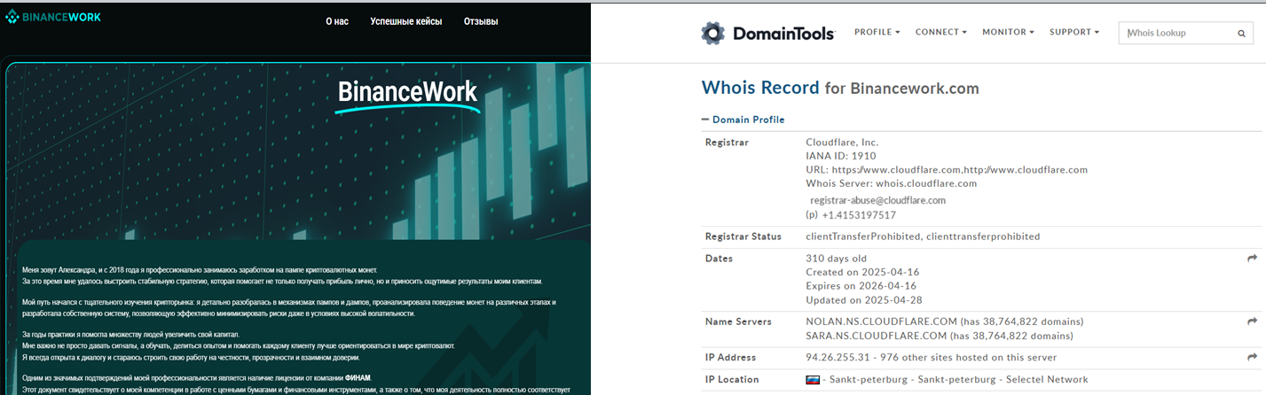Expand the SUPPORT dropdown menu

pos(1073,32)
